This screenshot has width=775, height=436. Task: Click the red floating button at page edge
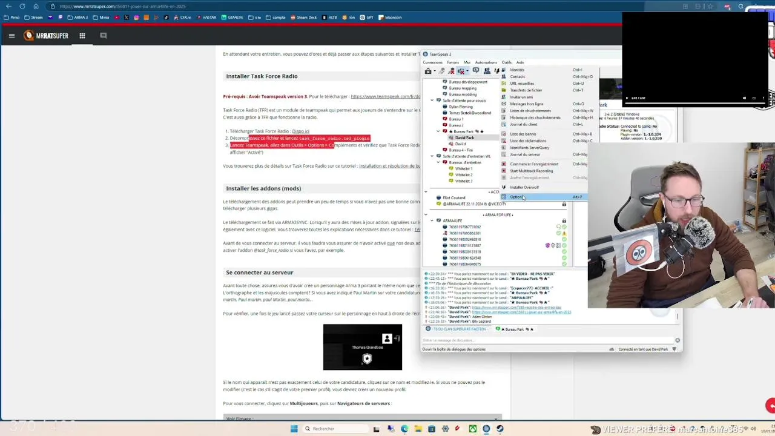click(x=770, y=405)
